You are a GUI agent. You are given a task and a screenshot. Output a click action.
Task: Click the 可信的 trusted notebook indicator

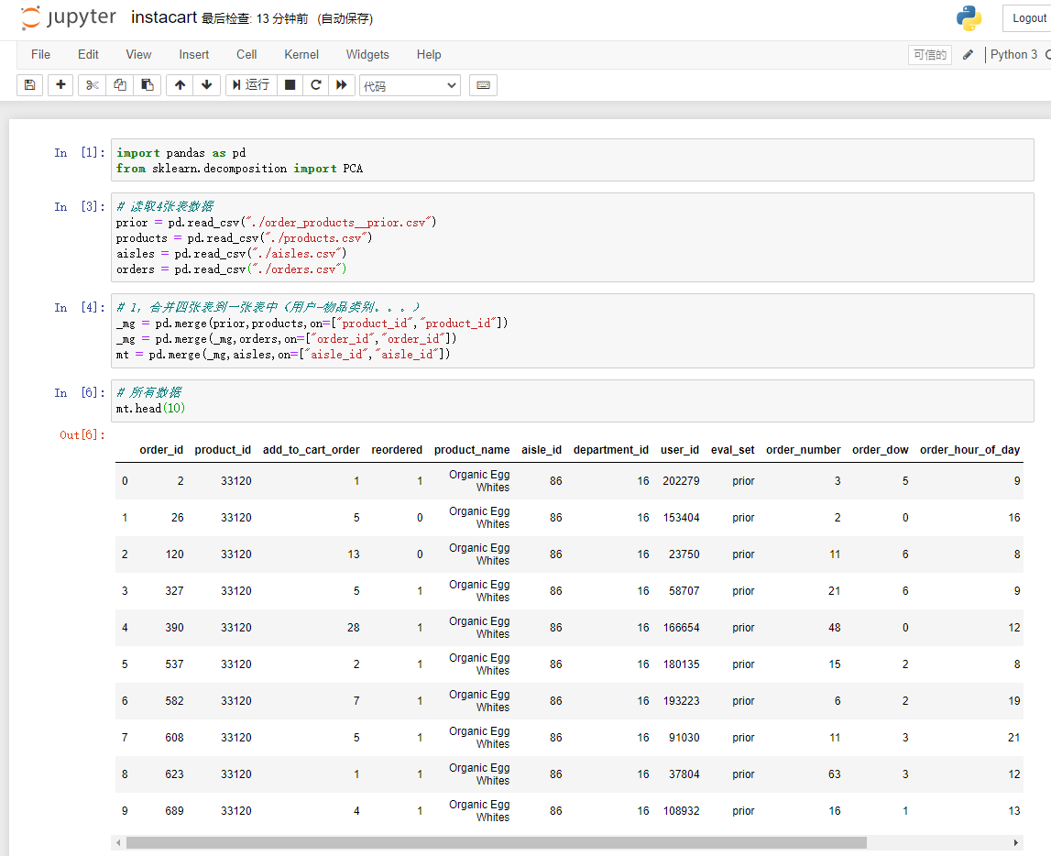930,55
